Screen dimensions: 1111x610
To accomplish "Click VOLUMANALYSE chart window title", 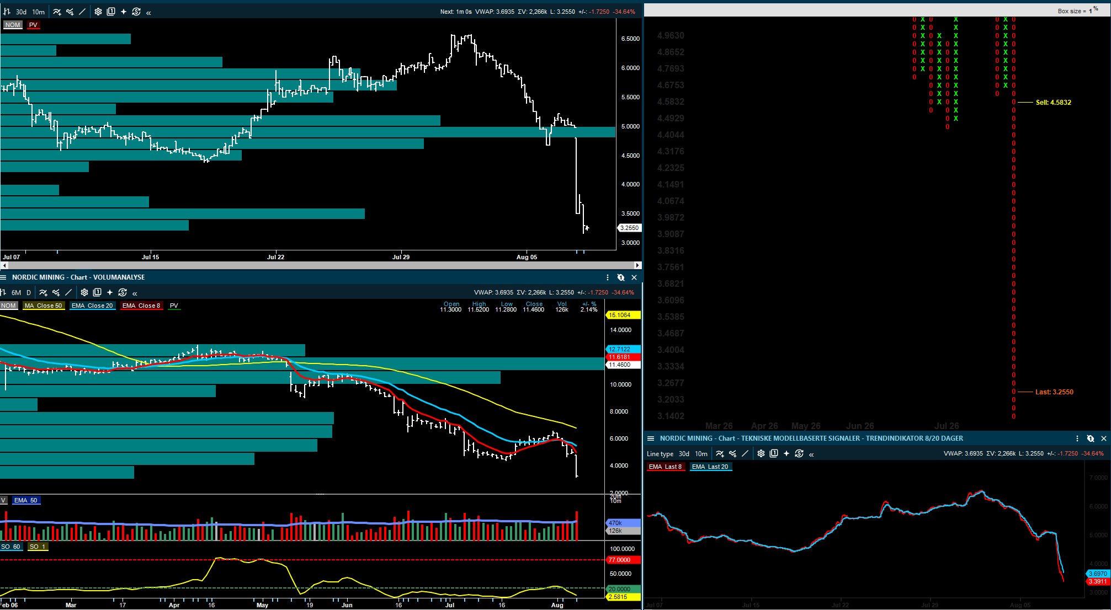I will coord(78,277).
